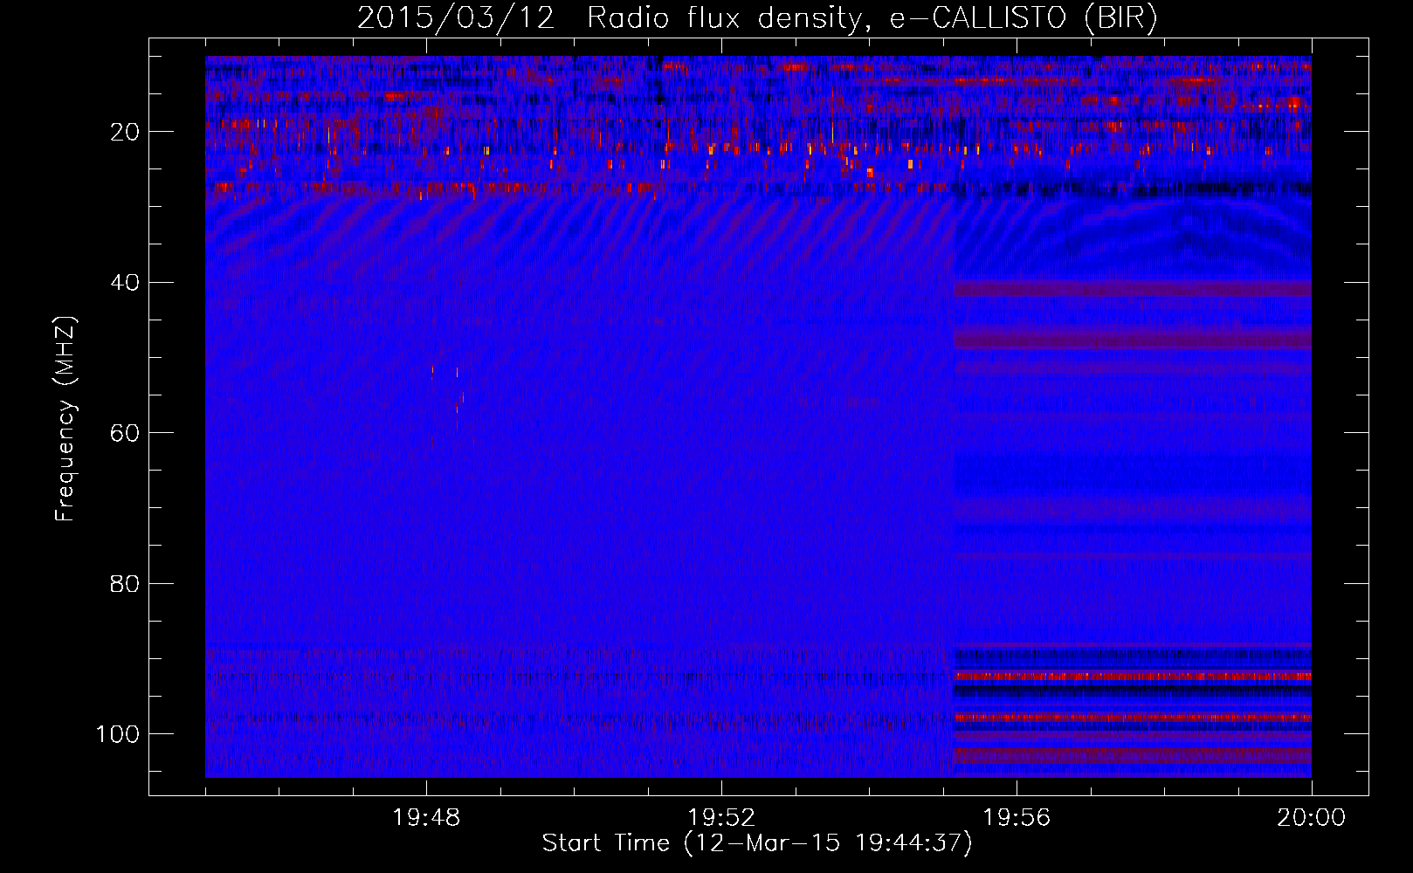The image size is (1413, 873).
Task: Click the 60 MHz frequency tick label
Action: click(x=125, y=433)
